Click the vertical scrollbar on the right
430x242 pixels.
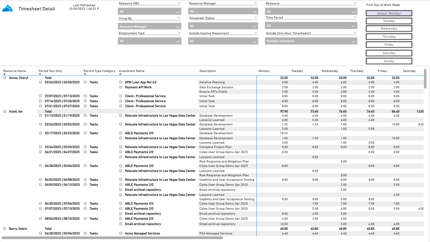[425, 79]
